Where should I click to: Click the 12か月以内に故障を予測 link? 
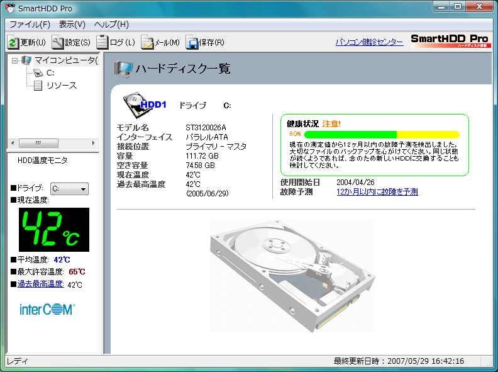377,192
